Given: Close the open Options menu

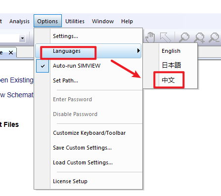Looking at the screenshot, I should click(x=47, y=21).
